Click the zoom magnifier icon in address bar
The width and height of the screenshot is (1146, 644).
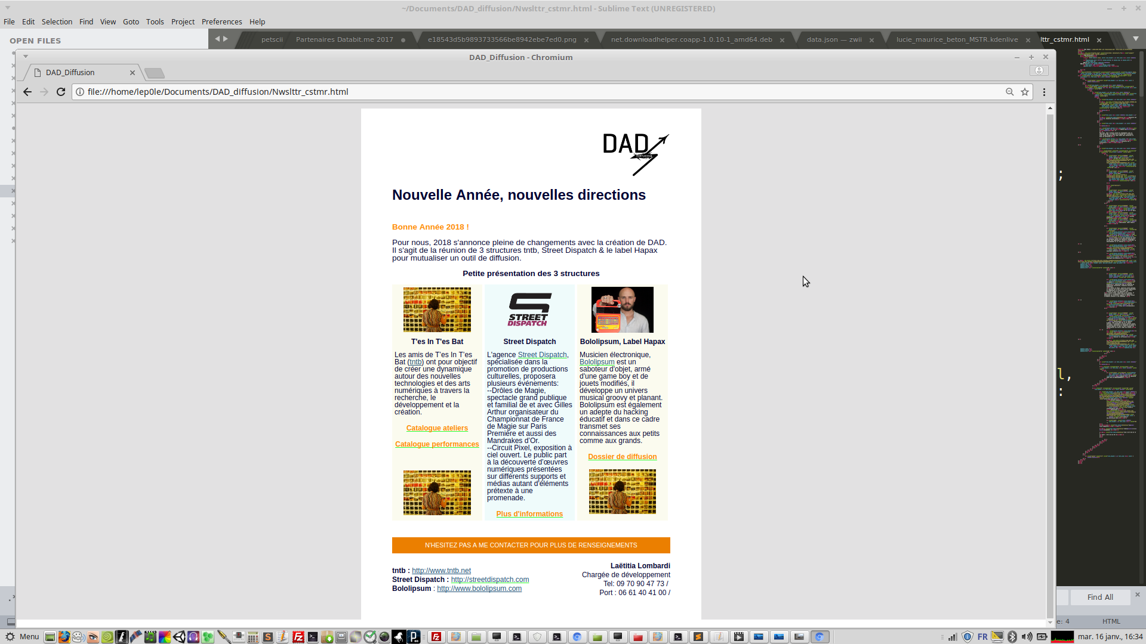(x=1009, y=92)
